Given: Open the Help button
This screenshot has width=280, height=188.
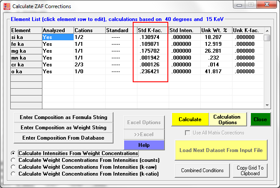Looking at the screenshot, I should [x=144, y=145].
